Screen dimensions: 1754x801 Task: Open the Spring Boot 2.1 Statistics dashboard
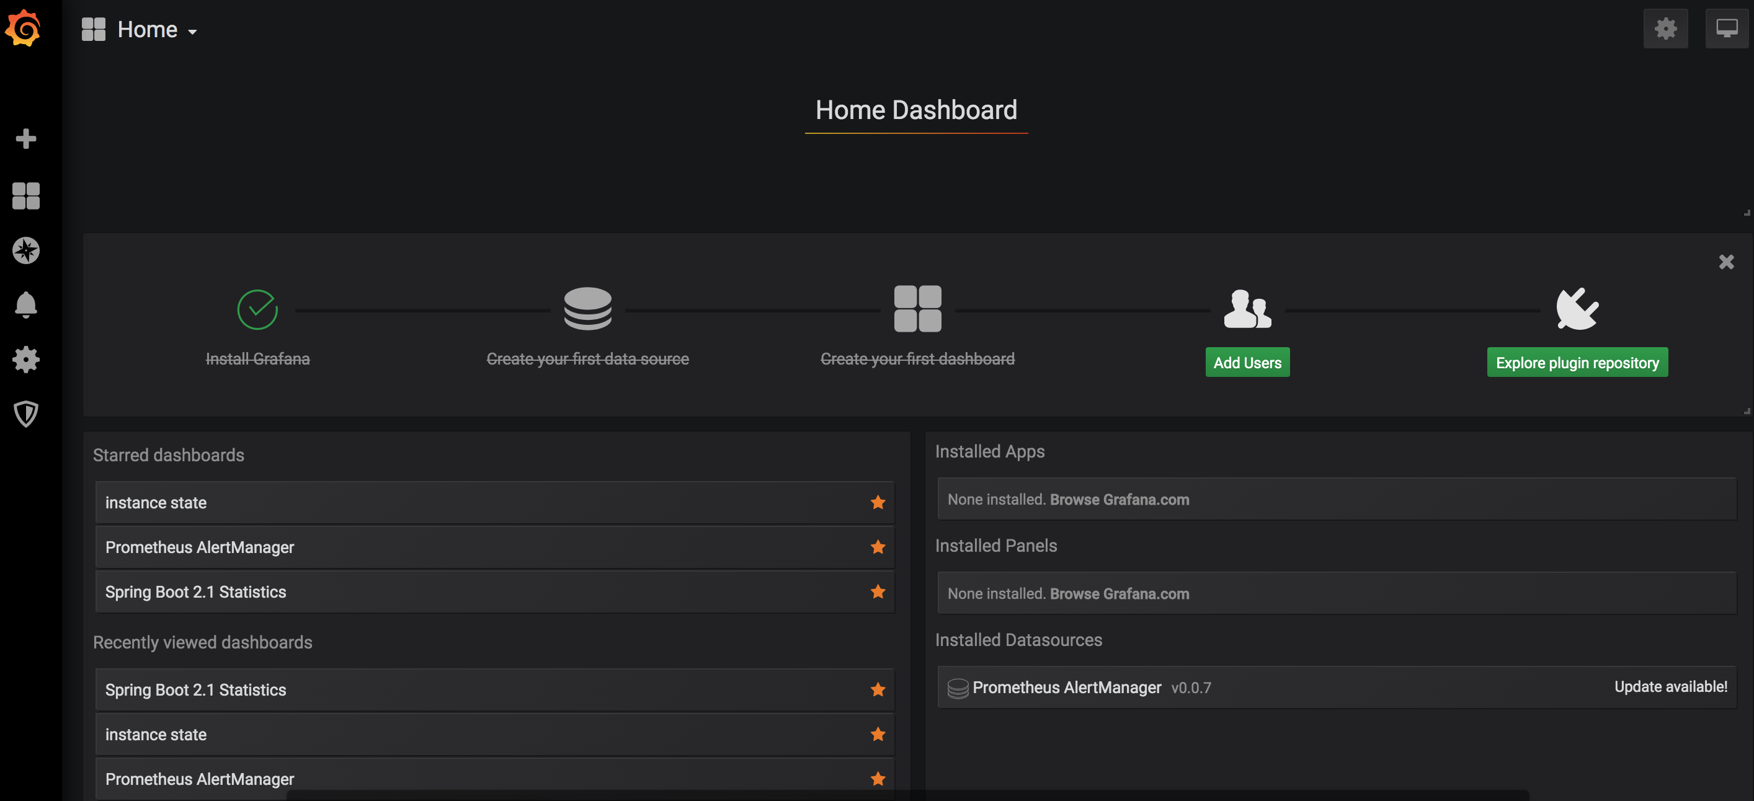point(195,592)
